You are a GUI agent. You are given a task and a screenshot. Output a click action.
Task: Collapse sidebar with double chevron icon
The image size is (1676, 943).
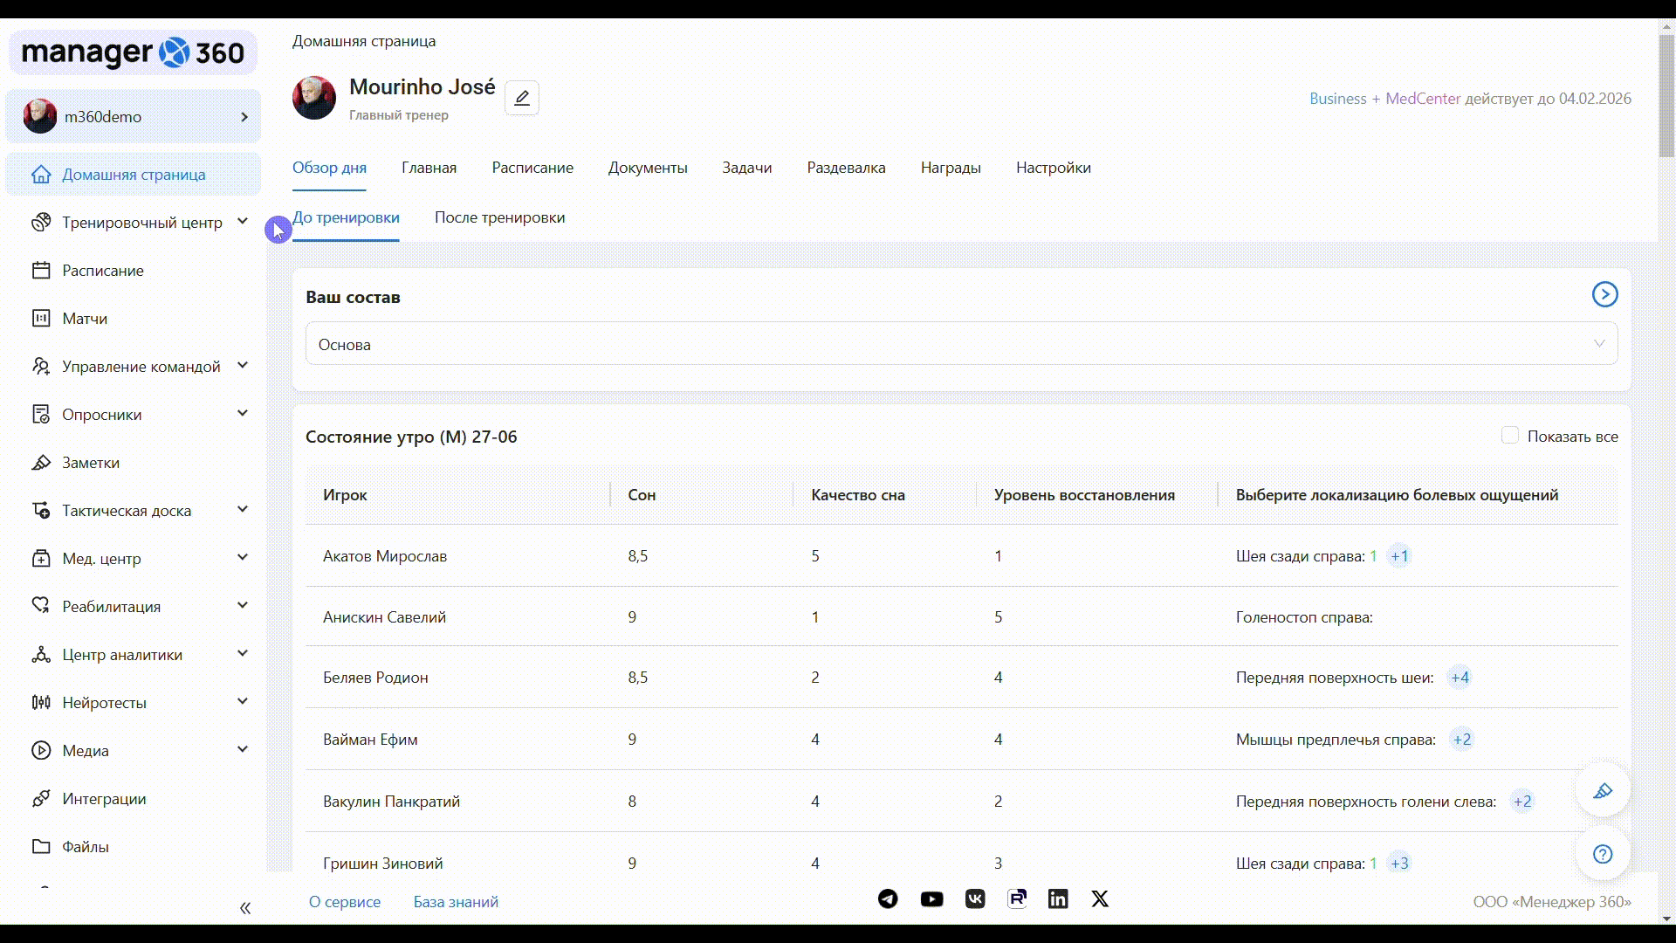tap(245, 908)
